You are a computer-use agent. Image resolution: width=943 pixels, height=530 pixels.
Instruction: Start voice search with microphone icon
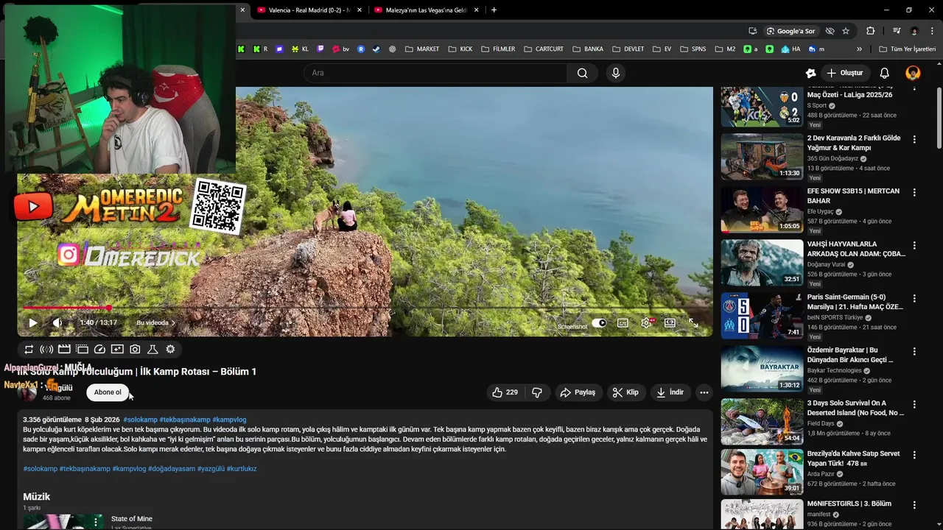pos(616,73)
